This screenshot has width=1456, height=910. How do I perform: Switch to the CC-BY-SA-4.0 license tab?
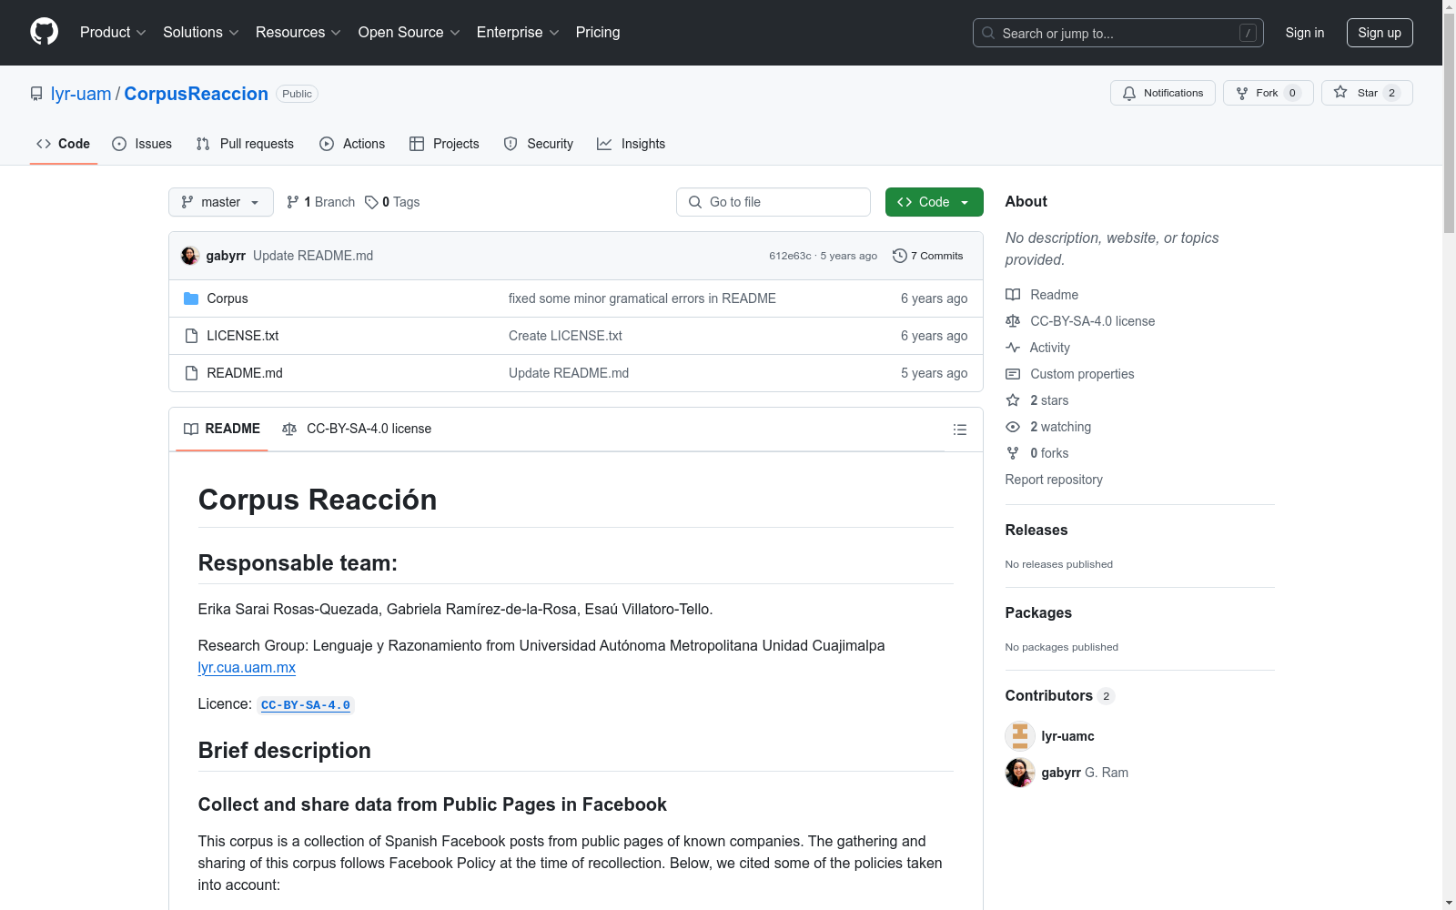(357, 429)
